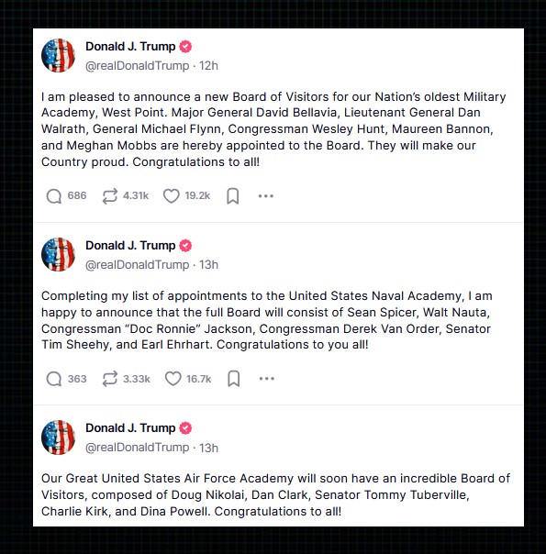Image resolution: width=546 pixels, height=554 pixels.
Task: Open Donald J. Trump name on first post
Action: point(130,46)
